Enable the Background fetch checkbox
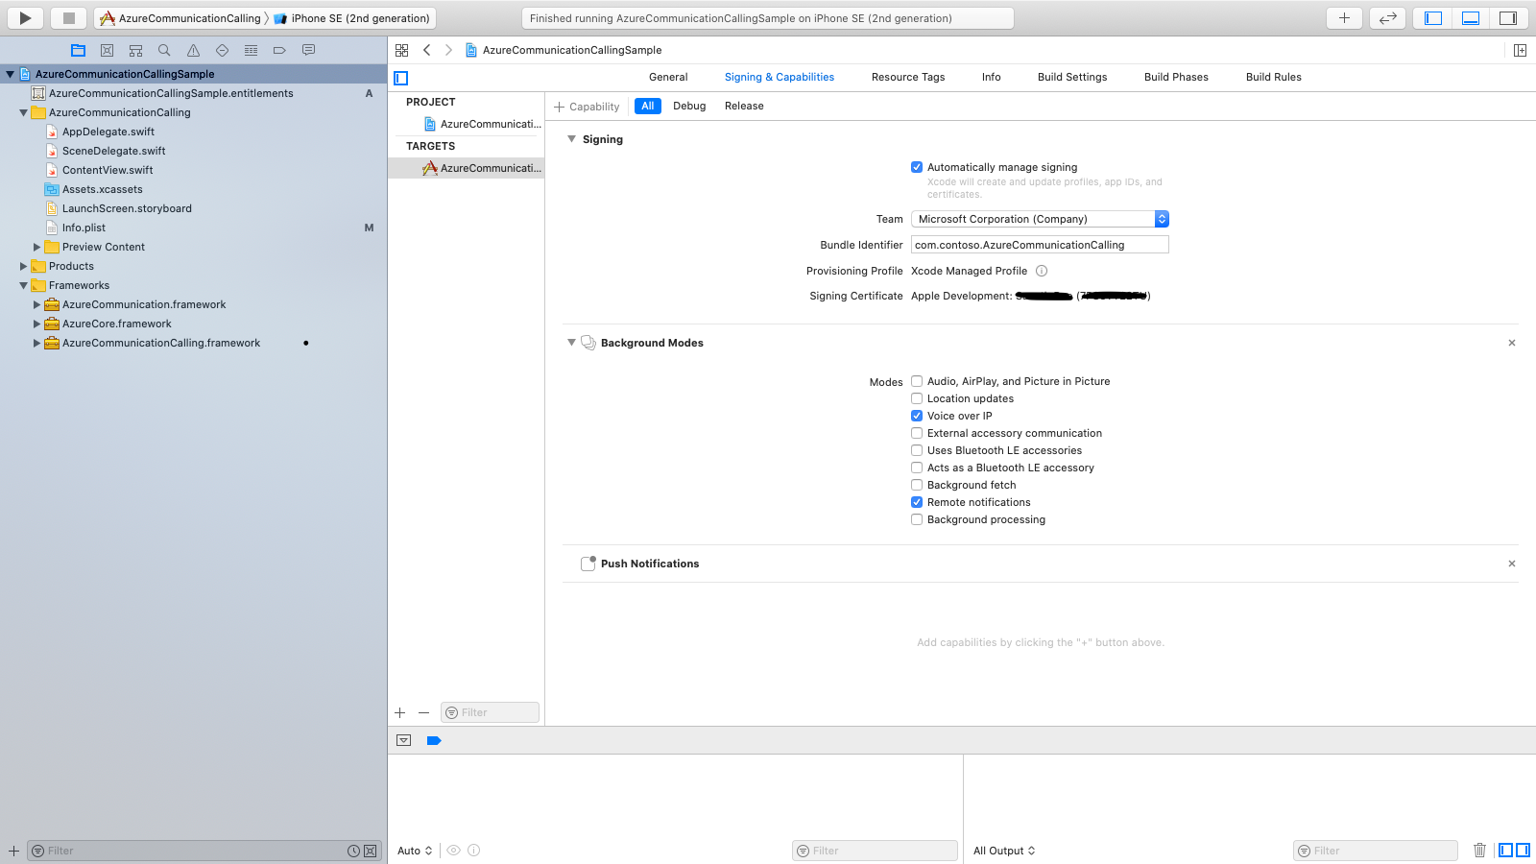1536x864 pixels. [x=917, y=485]
